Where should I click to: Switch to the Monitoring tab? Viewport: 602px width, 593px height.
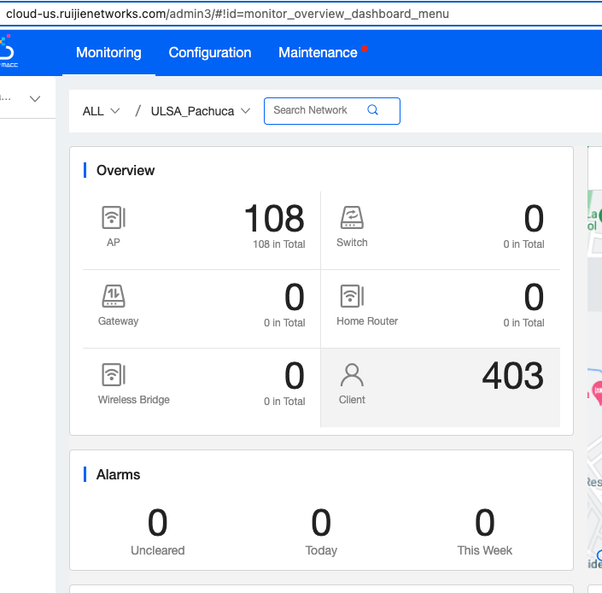pos(108,52)
